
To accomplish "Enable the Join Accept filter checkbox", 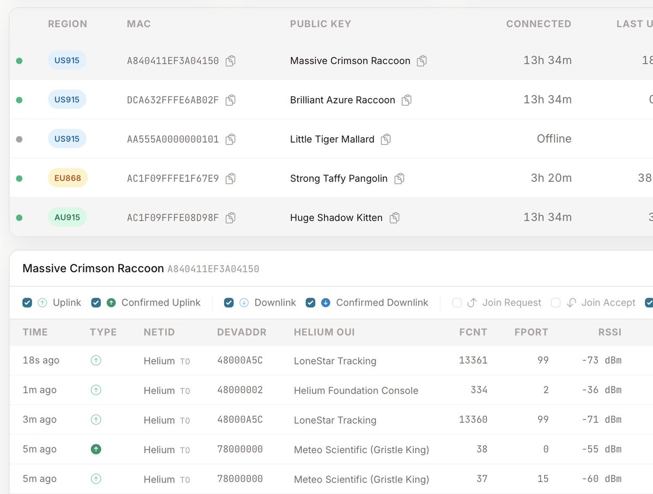I will (556, 303).
